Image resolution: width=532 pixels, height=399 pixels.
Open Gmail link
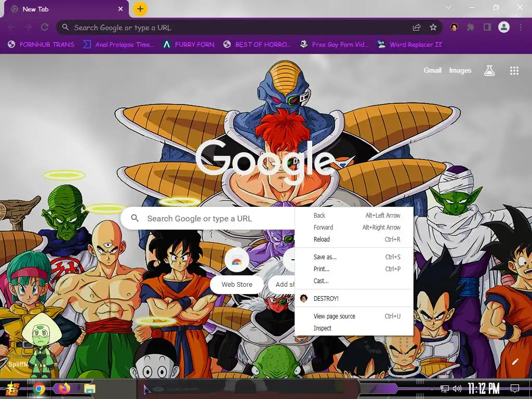click(432, 70)
